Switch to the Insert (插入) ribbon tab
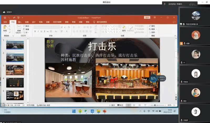The image size is (210, 123). 20,22
